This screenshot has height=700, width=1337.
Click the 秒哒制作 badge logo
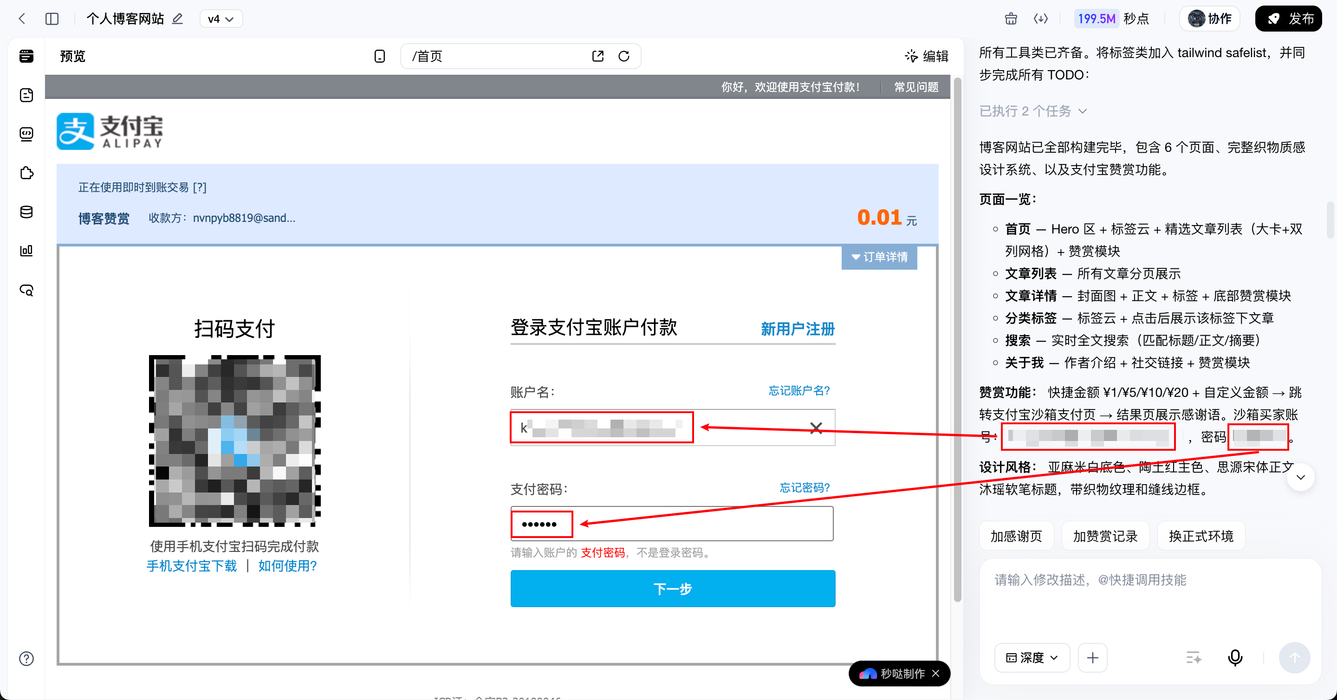868,674
